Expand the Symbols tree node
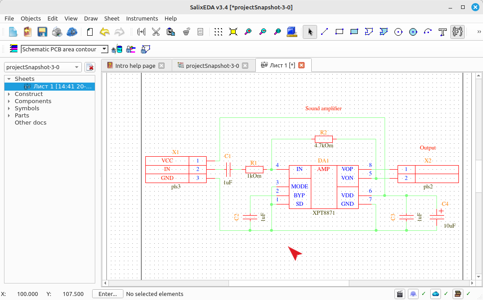Image resolution: width=483 pixels, height=300 pixels. click(9, 108)
